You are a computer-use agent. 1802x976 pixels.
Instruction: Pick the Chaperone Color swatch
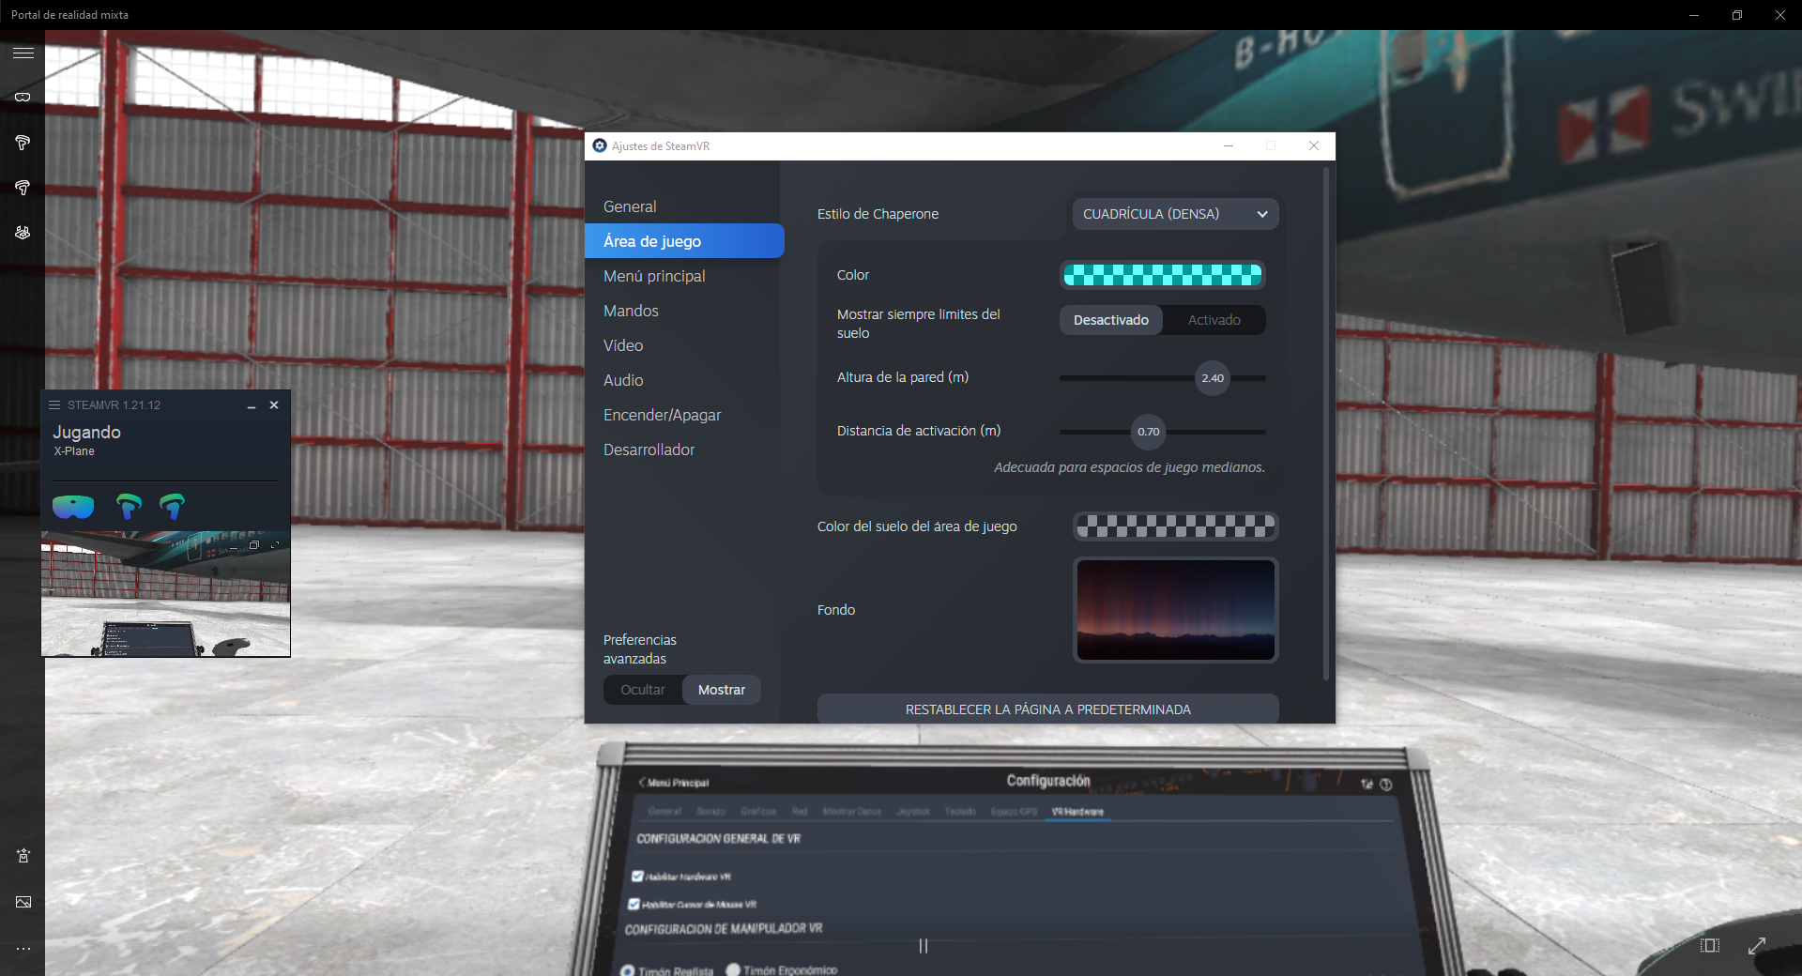point(1162,275)
